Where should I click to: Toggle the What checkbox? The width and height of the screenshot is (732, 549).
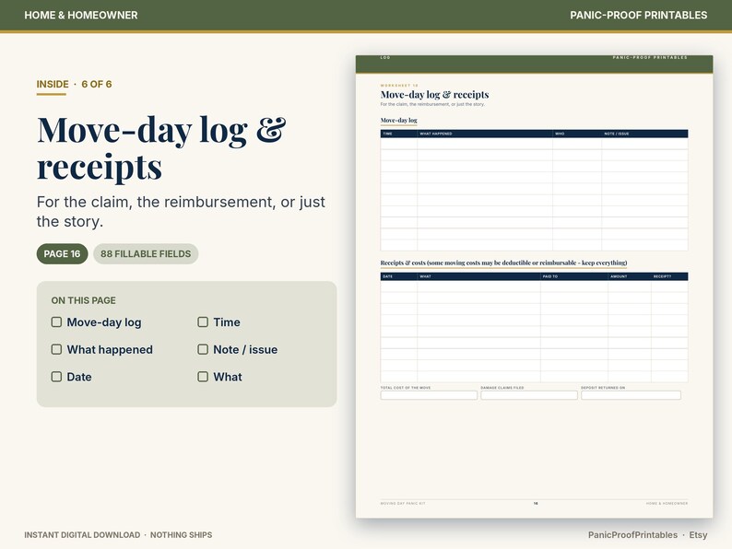tap(203, 377)
